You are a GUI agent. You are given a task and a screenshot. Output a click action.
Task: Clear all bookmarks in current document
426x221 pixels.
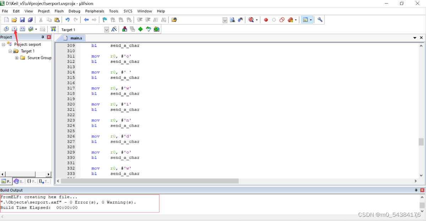pyautogui.click(x=129, y=20)
